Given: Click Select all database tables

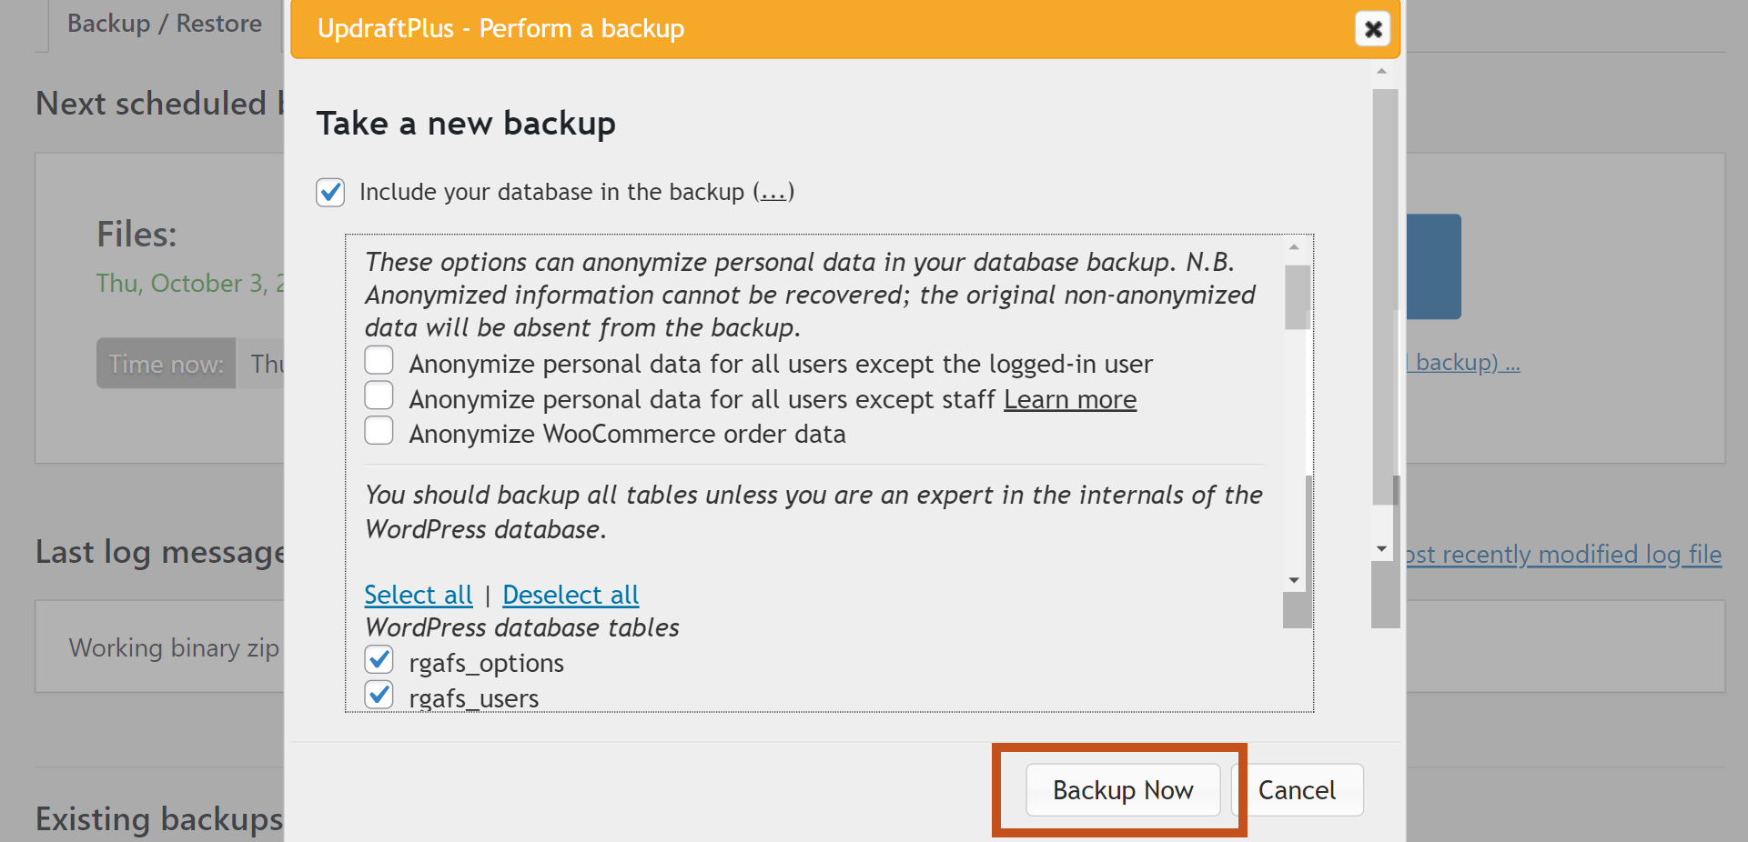Looking at the screenshot, I should (x=419, y=595).
